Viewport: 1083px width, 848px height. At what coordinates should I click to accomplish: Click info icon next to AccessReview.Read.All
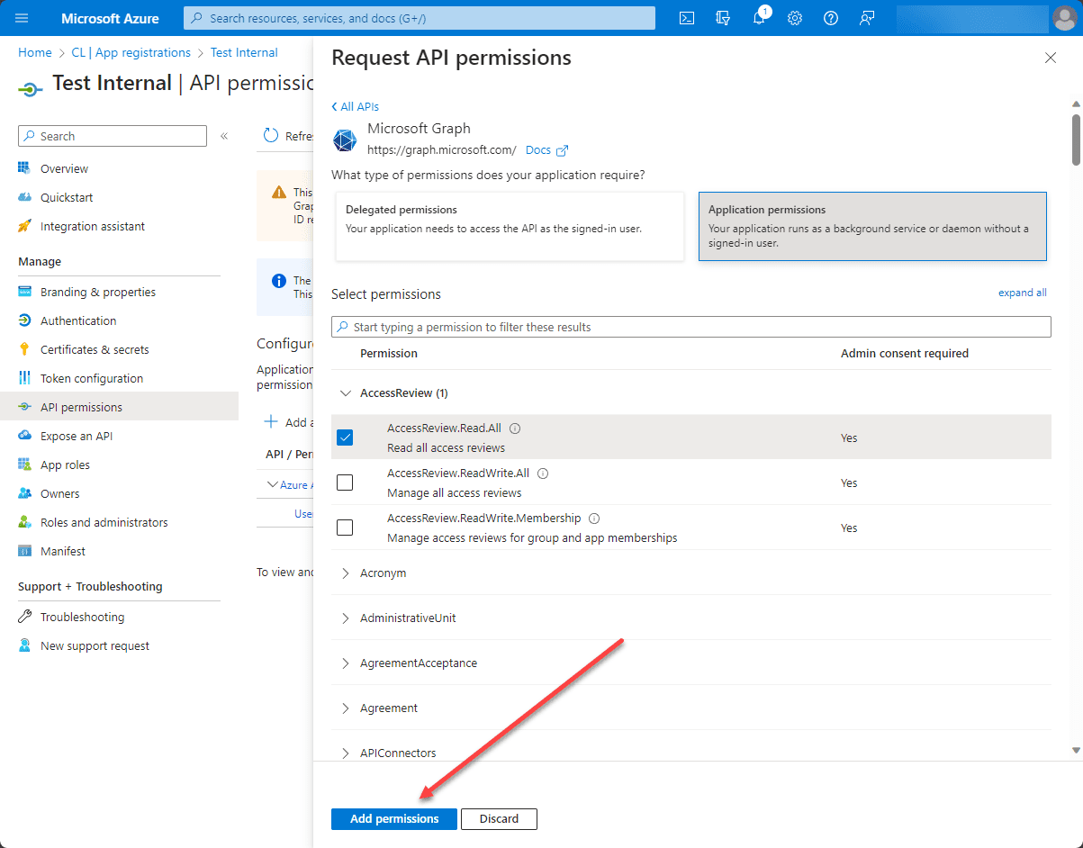tap(515, 429)
